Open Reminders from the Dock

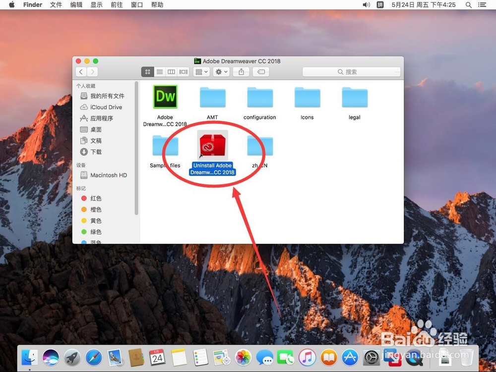click(200, 358)
